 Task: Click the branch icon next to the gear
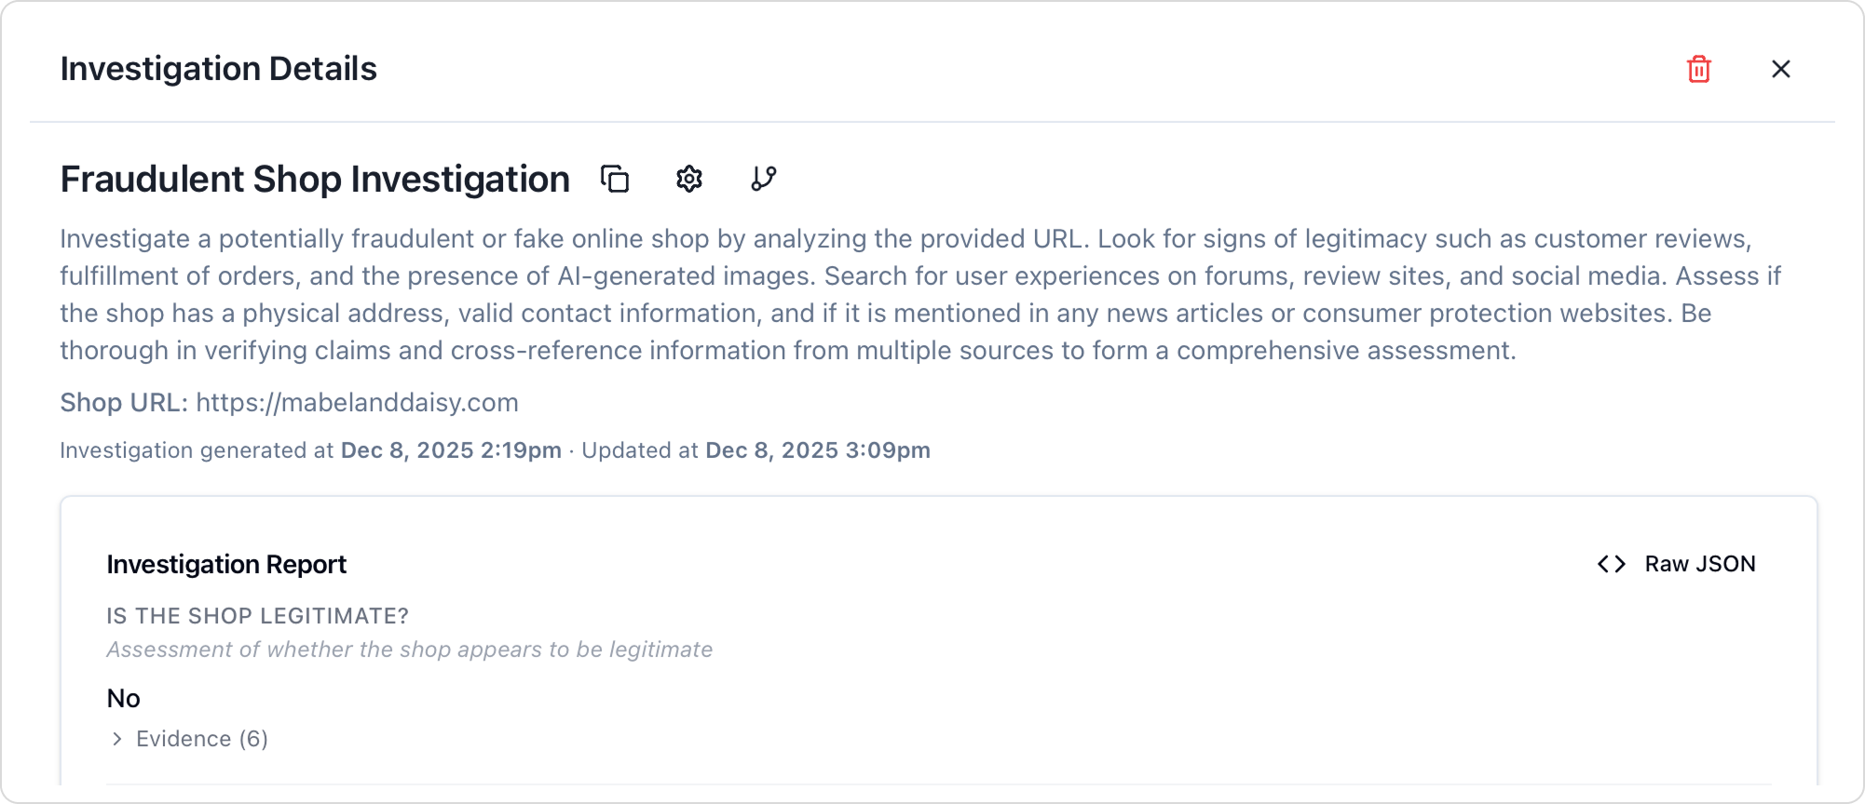click(x=764, y=179)
